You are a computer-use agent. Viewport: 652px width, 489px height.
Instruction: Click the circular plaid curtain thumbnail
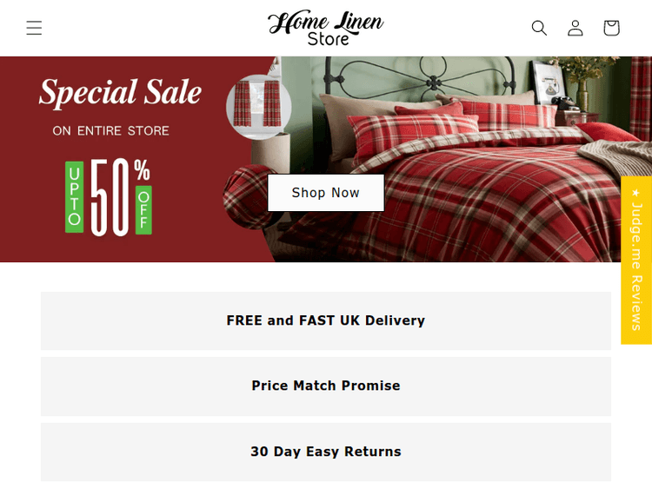click(259, 107)
